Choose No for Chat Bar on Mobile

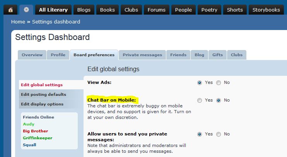tap(219, 100)
